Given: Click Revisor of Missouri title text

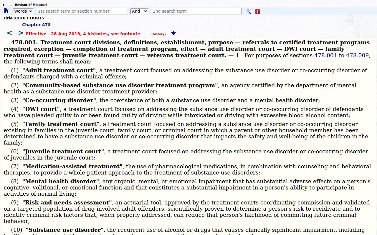Looking at the screenshot, I should (x=31, y=5).
